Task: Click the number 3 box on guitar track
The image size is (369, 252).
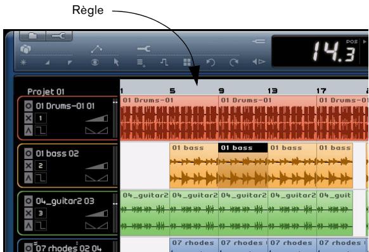Action: pos(41,213)
